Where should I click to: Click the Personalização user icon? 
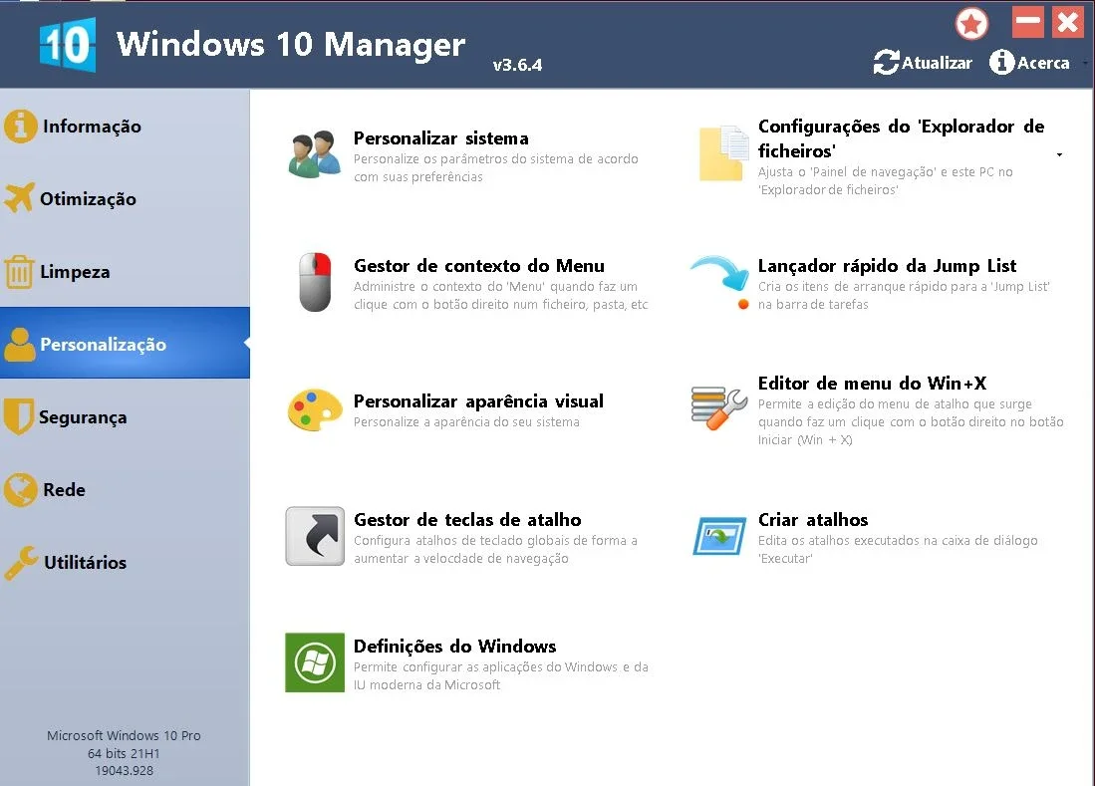click(x=19, y=344)
